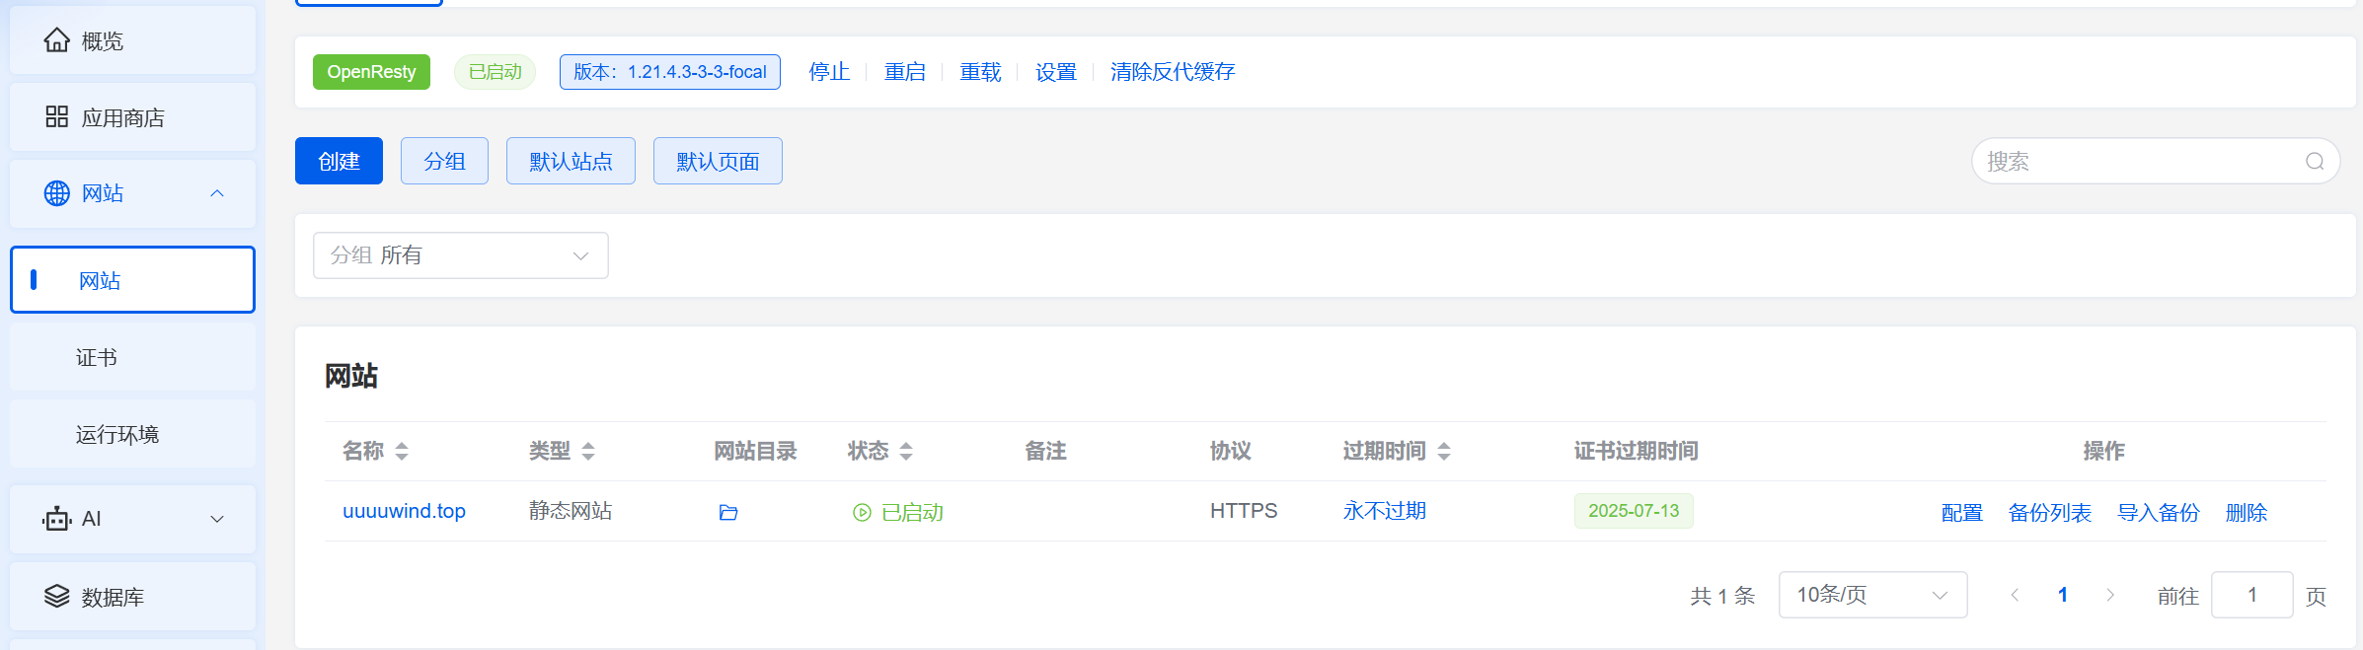Screen dimensions: 2363x650
Task: Open 数据库 in the sidebar
Action: 132,596
